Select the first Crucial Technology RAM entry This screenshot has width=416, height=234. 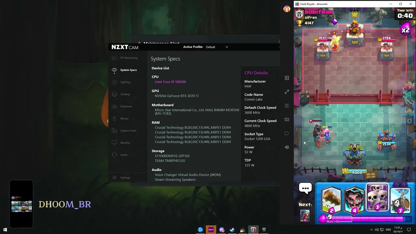[x=193, y=127]
